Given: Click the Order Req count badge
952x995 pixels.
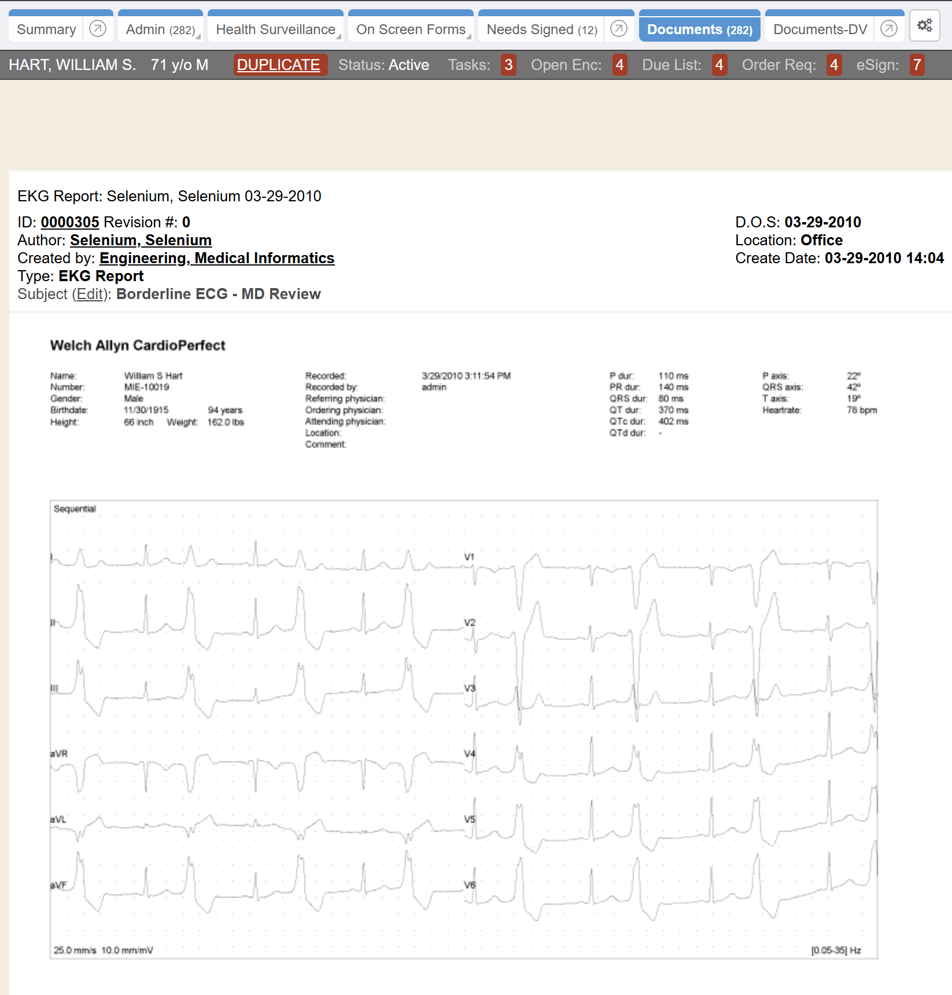Looking at the screenshot, I should [833, 65].
